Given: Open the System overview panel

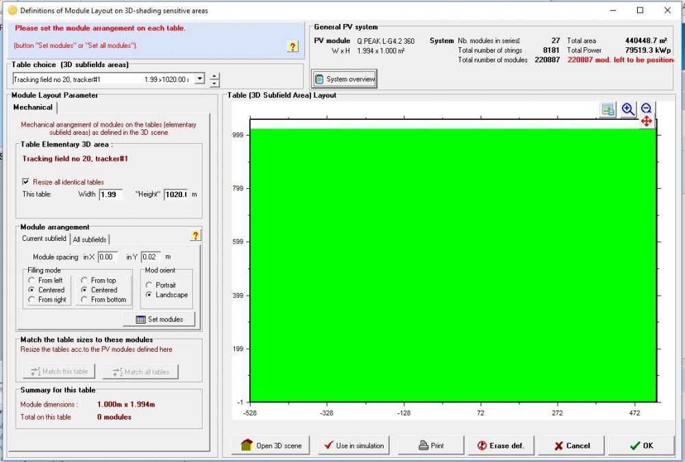Looking at the screenshot, I should pyautogui.click(x=342, y=78).
